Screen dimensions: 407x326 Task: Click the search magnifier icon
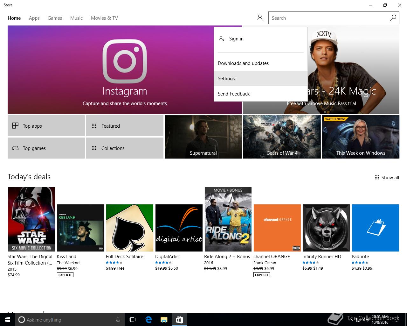[x=393, y=18]
